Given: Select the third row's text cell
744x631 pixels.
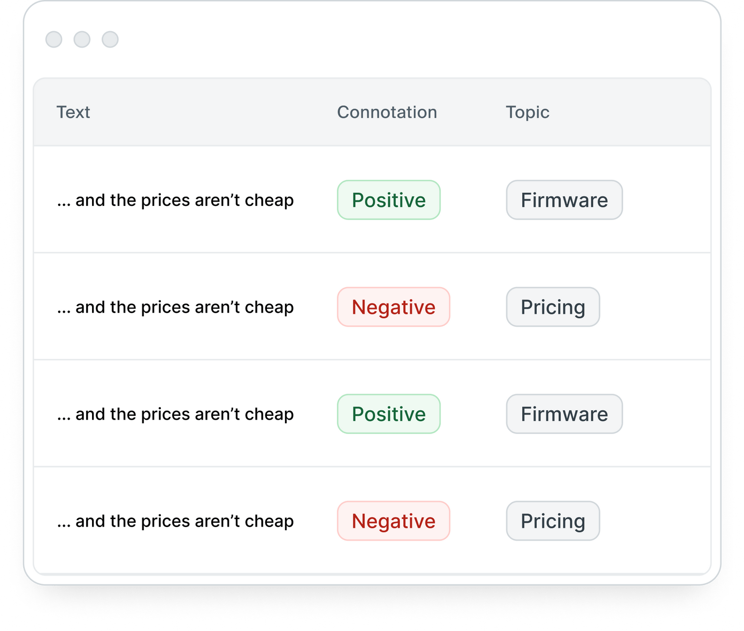Looking at the screenshot, I should [175, 414].
